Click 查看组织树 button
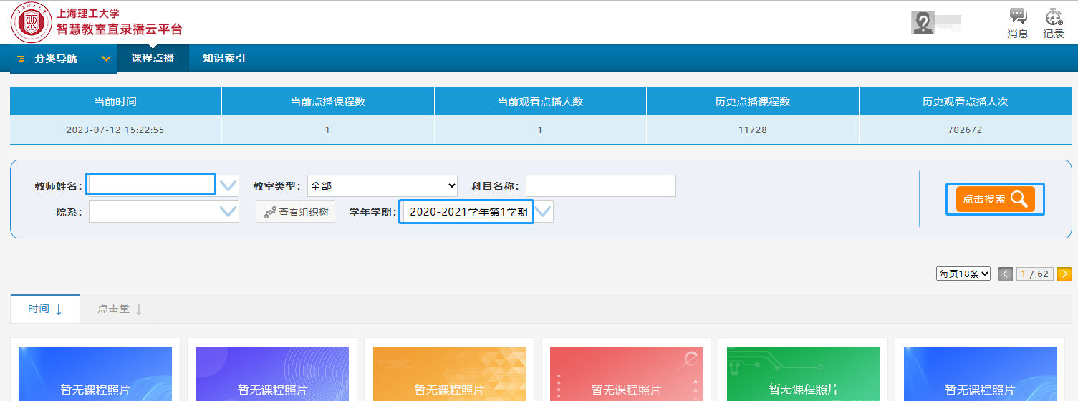 click(296, 212)
